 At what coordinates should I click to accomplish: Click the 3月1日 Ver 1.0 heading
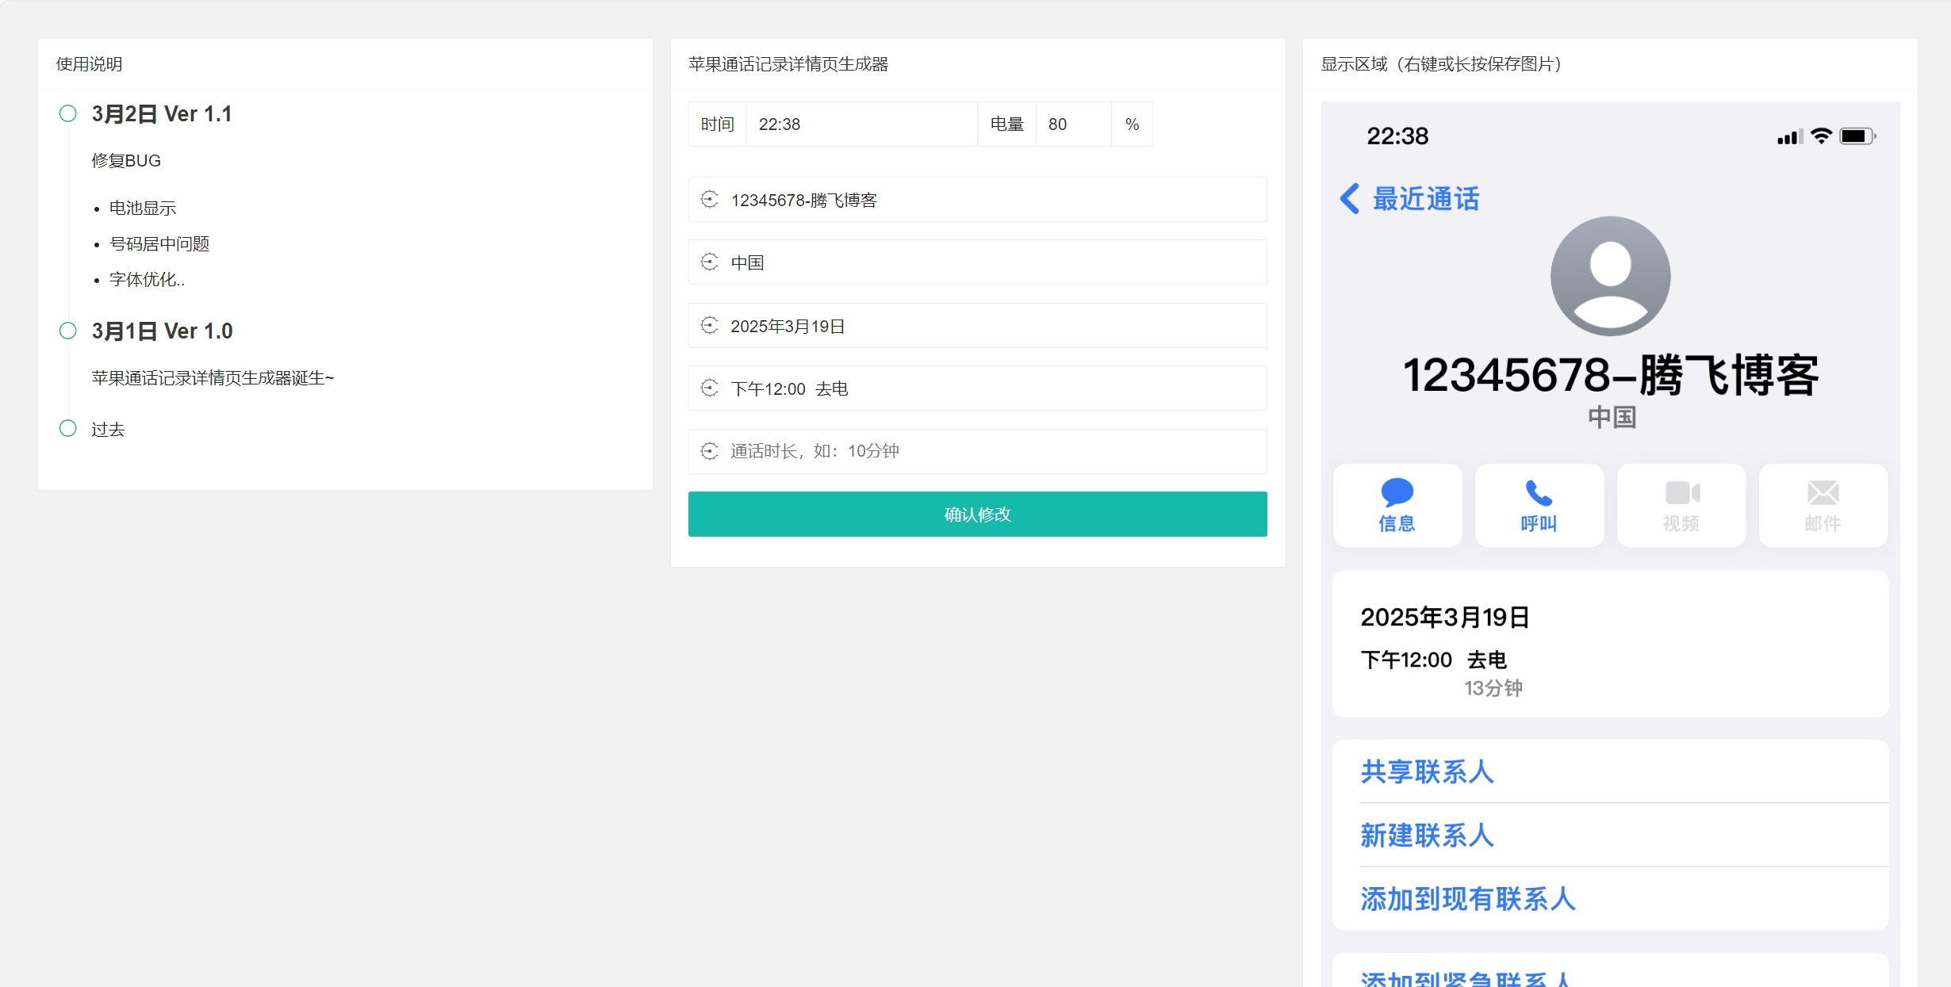click(162, 331)
